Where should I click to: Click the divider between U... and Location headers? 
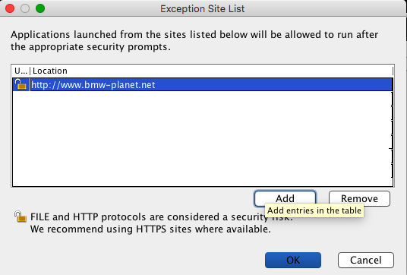tap(30, 71)
